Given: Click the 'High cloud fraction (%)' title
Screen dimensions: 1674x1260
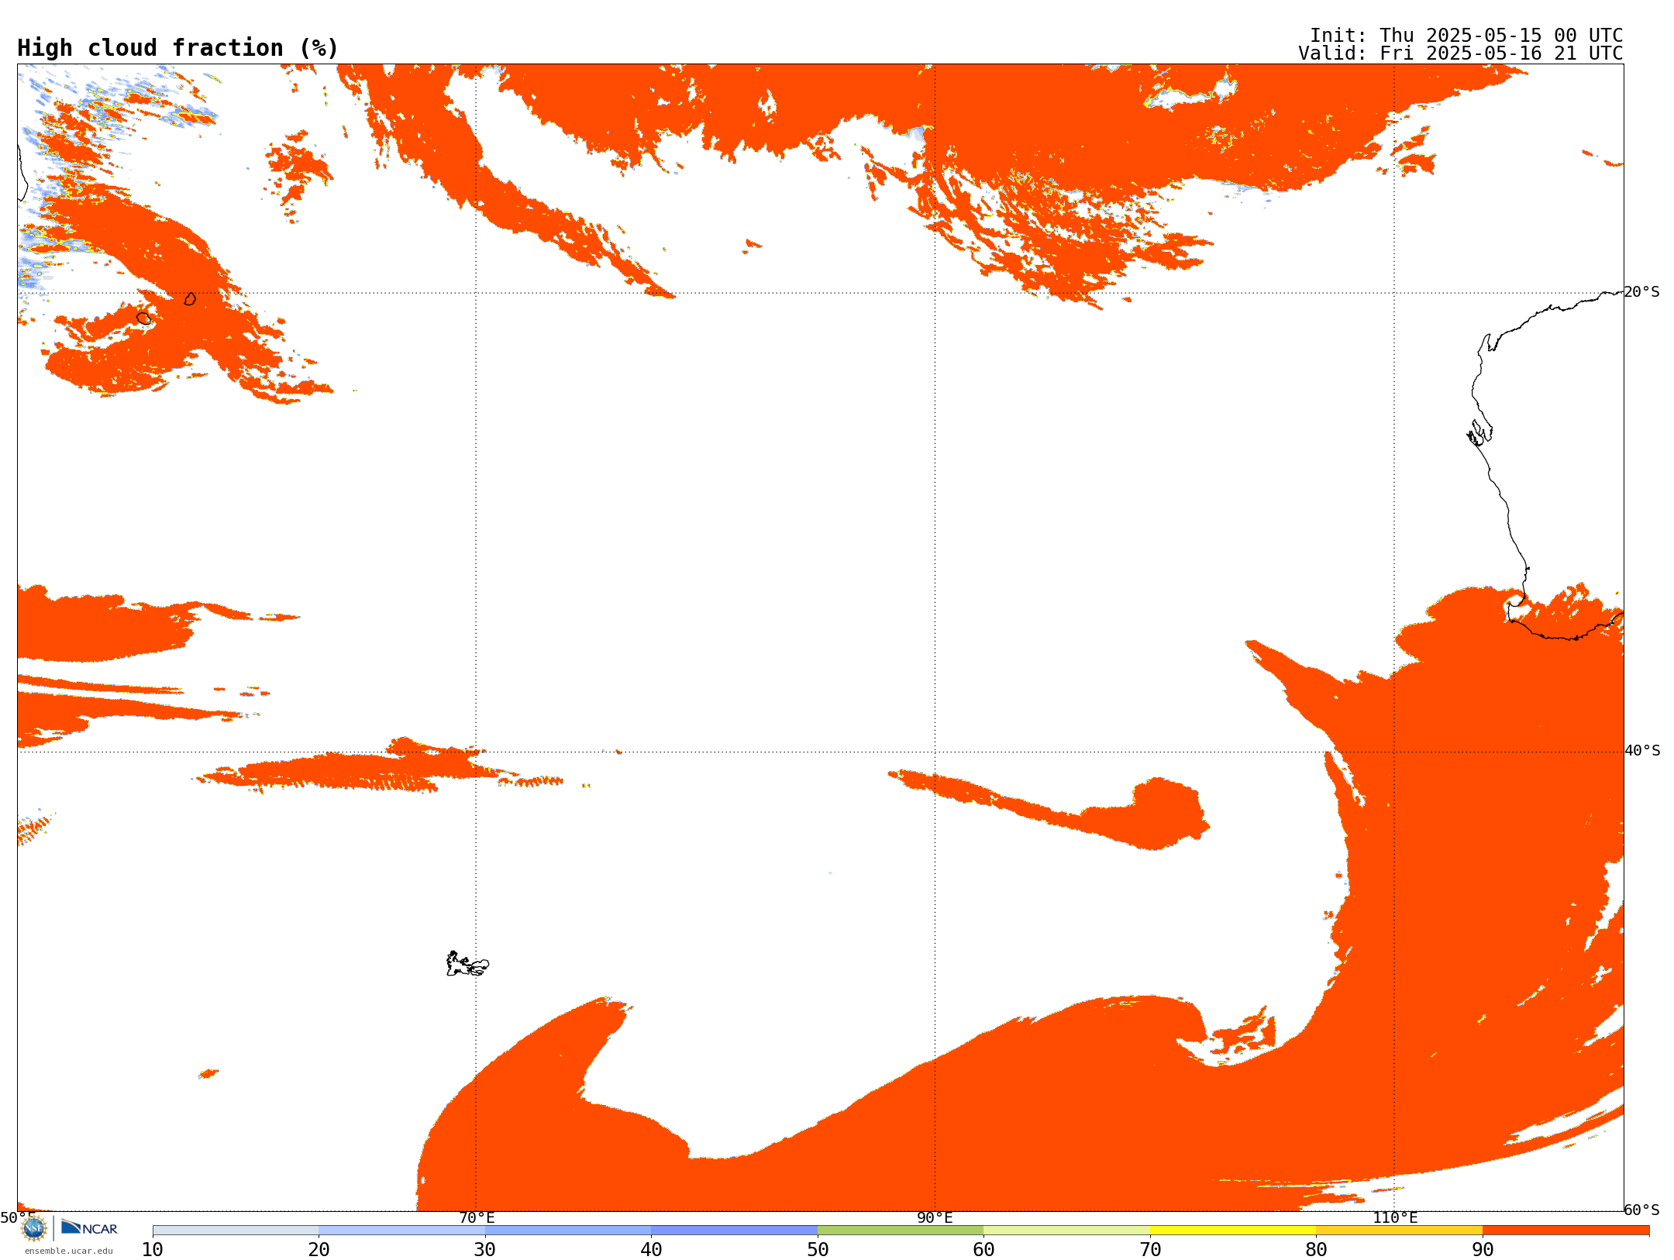Looking at the screenshot, I should pos(177,48).
